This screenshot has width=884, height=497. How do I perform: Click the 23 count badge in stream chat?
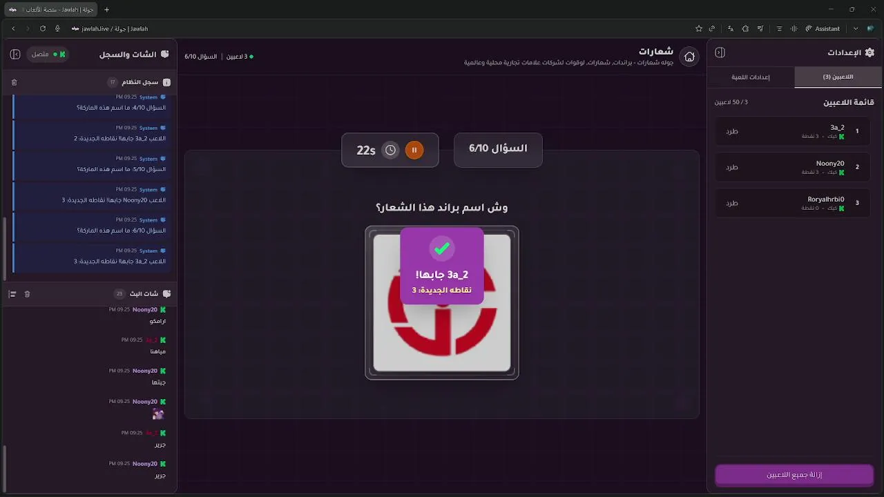pyautogui.click(x=119, y=294)
